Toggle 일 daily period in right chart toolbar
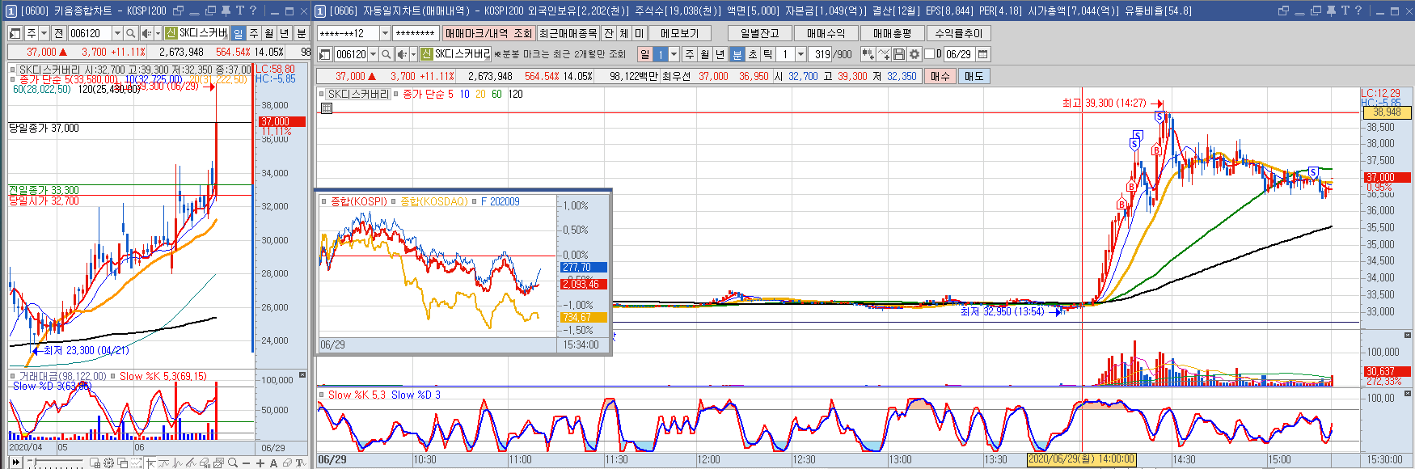The height and width of the screenshot is (469, 1415). (x=644, y=54)
